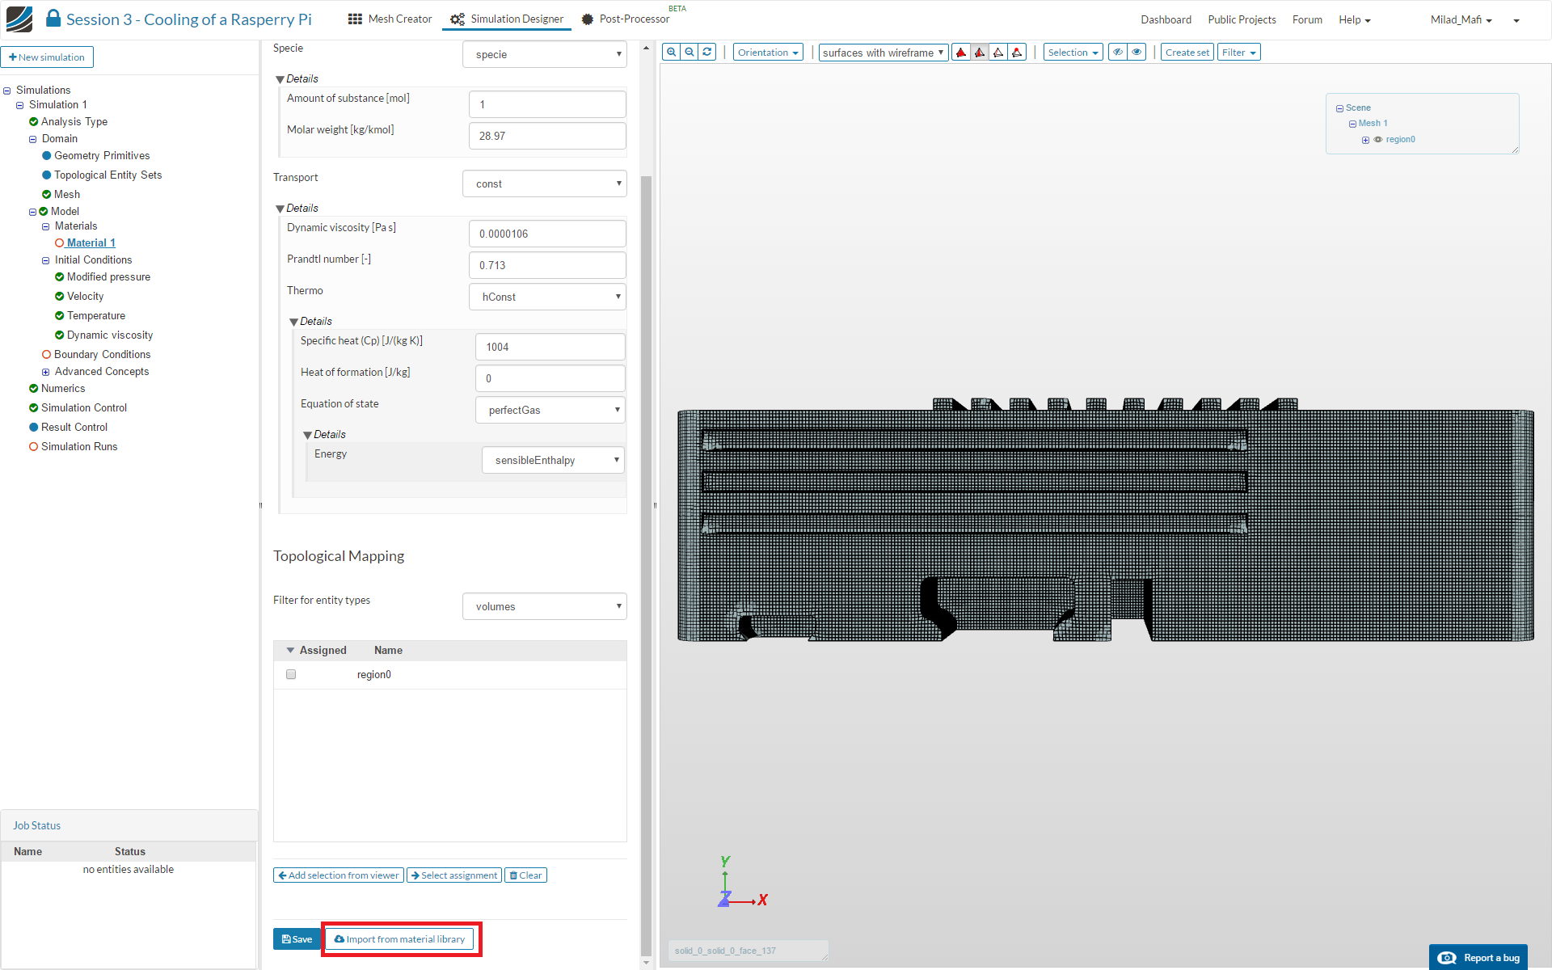The width and height of the screenshot is (1552, 970).
Task: Click Import from material library button
Action: tap(399, 939)
